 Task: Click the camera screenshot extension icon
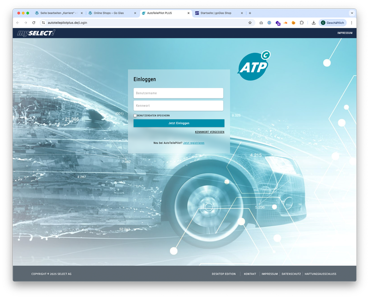tap(261, 23)
